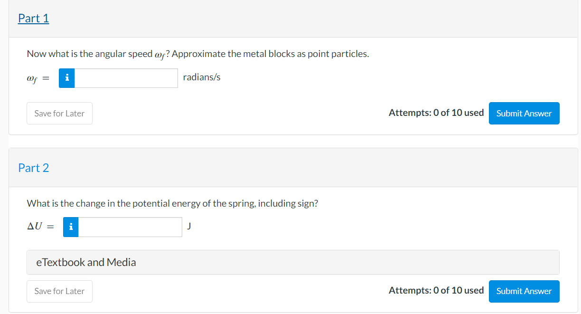Submit Answer for the potential energy question
The height and width of the screenshot is (314, 581).
pos(524,291)
